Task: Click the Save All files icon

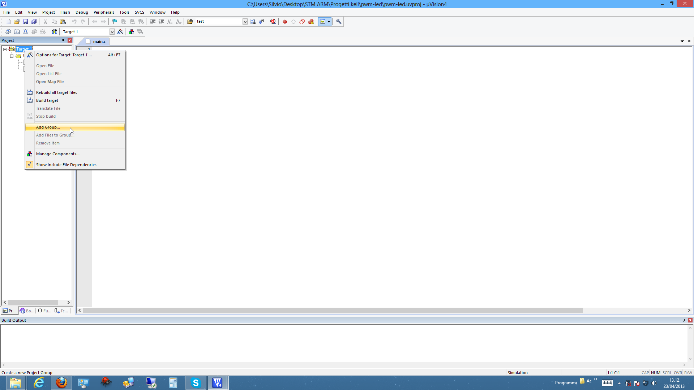Action: (x=34, y=22)
